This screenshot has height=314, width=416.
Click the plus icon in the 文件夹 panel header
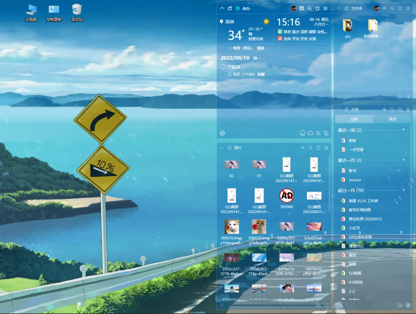tap(384, 8)
